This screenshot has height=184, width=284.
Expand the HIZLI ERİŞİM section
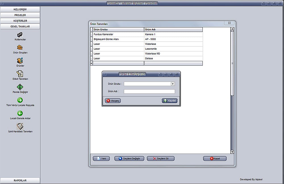20,9
